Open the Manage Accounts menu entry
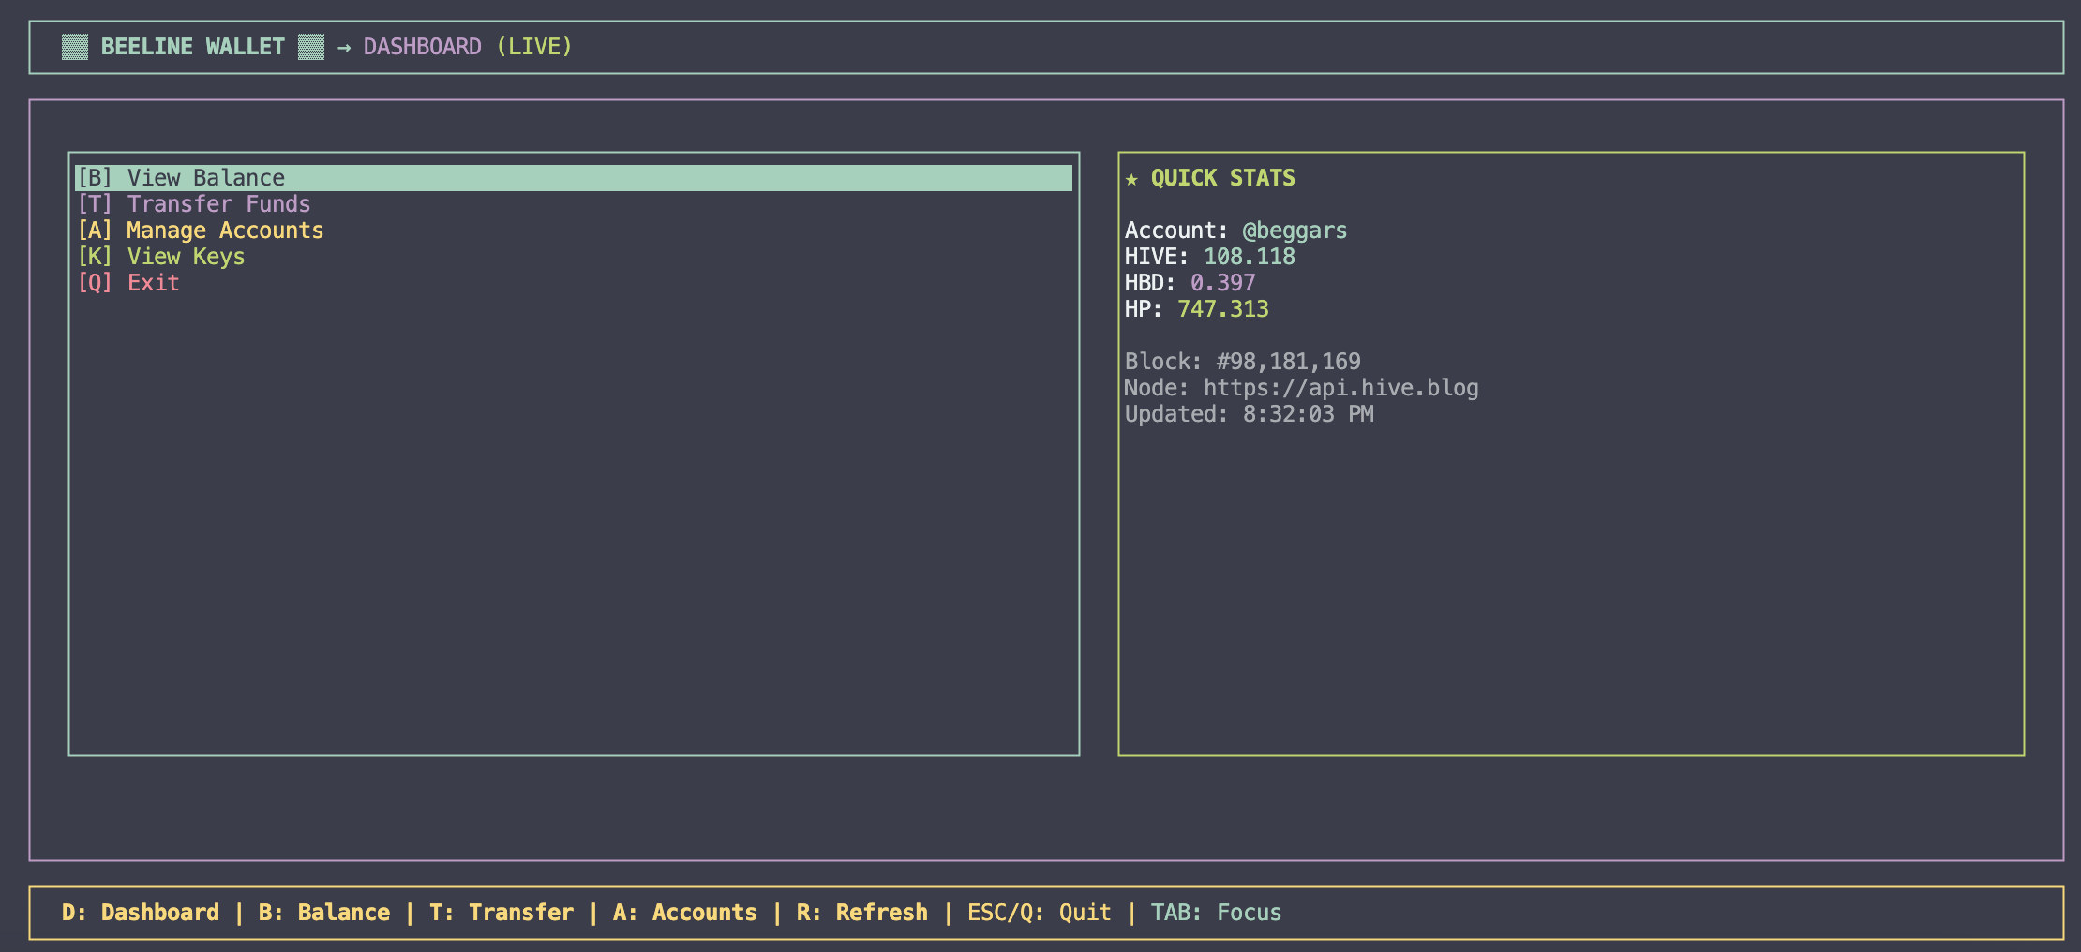The image size is (2081, 952). pos(201,231)
